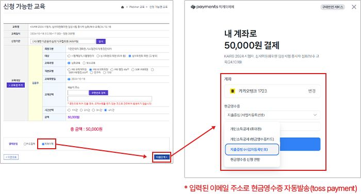This screenshot has height=194, width=361.
Task: Select the 1시간 time option
Action: coord(69,110)
